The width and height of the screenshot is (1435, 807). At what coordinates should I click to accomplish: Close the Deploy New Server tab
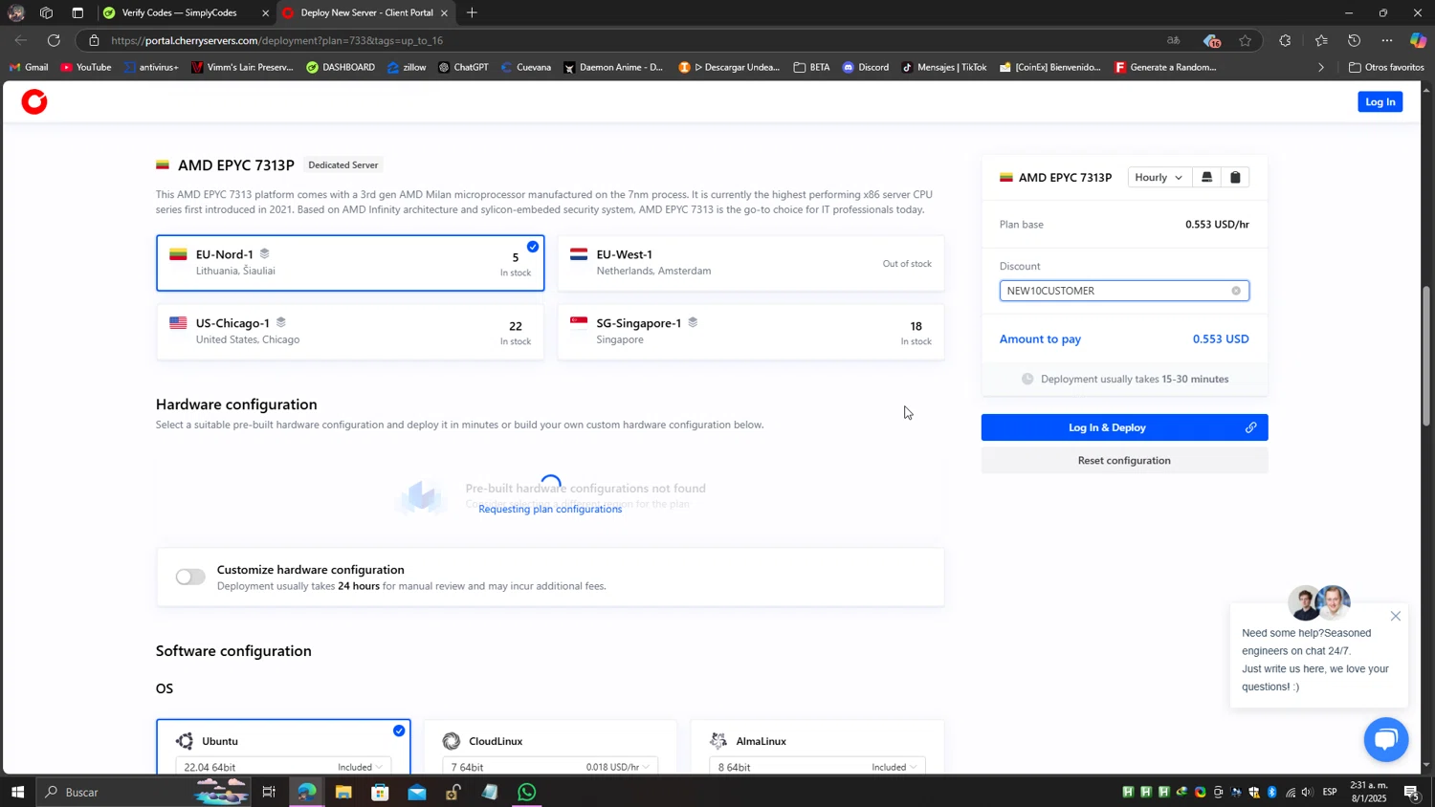444,13
